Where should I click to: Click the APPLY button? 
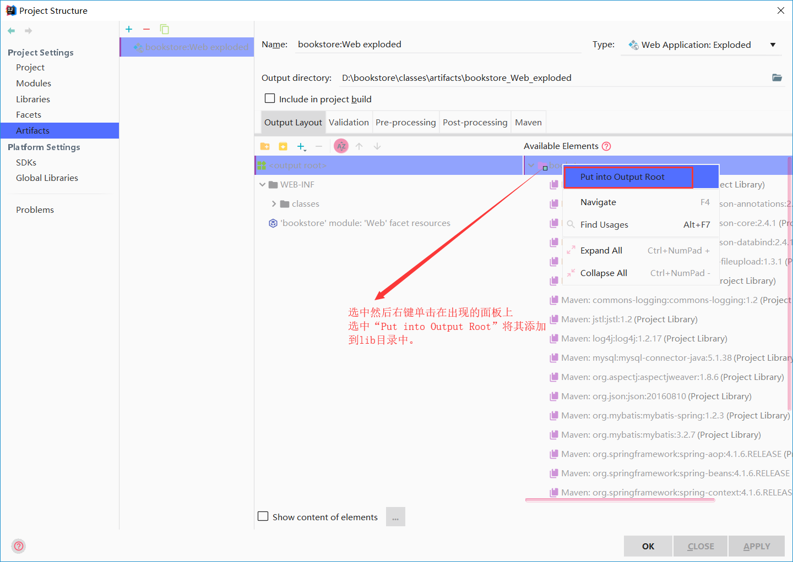coord(757,546)
